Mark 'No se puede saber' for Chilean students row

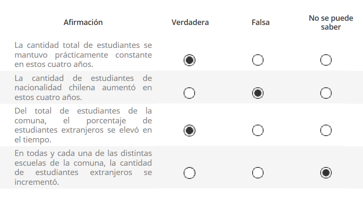[326, 93]
